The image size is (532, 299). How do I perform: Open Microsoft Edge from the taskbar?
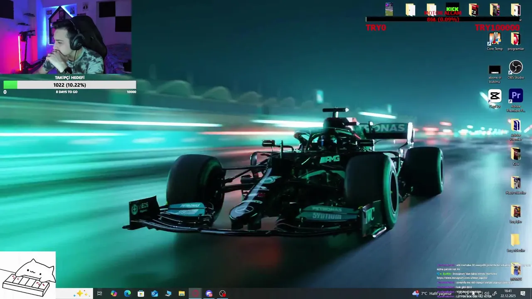pyautogui.click(x=128, y=294)
